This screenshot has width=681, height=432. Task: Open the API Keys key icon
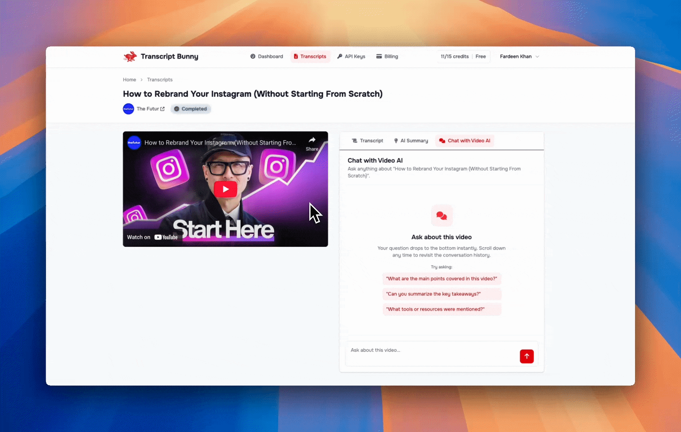click(x=339, y=56)
